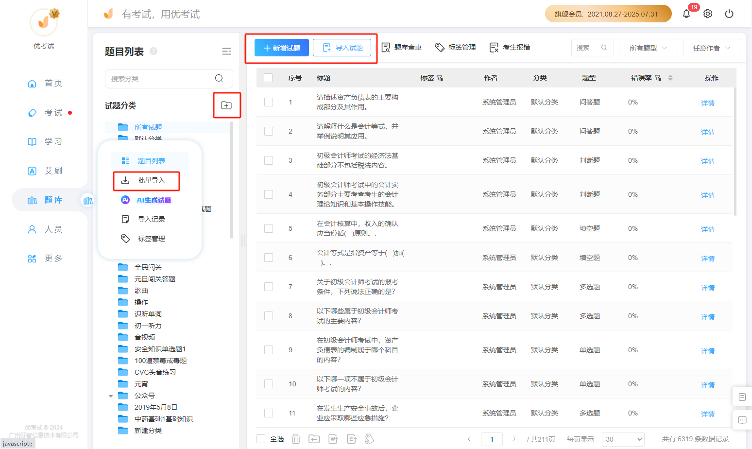Export selected questions to Excel icon
752x449 pixels.
point(352,439)
